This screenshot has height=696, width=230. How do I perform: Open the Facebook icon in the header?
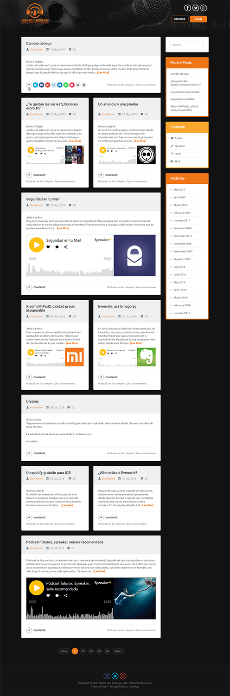[x=188, y=8]
